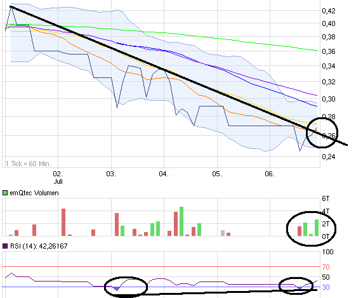Click the 'Juli' month label
The width and height of the screenshot is (356, 298).
pos(58,181)
